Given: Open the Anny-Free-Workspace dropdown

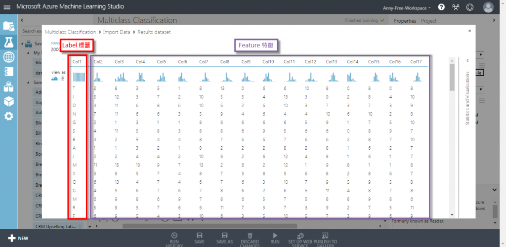Looking at the screenshot, I should (x=407, y=8).
